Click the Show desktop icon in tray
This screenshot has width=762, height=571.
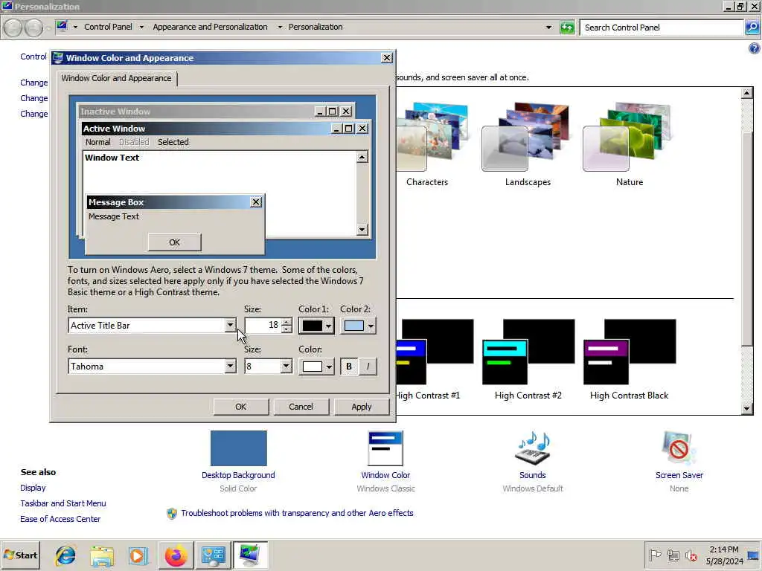[754, 555]
